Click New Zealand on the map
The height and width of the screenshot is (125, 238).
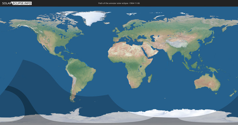pyautogui.click(x=233, y=93)
